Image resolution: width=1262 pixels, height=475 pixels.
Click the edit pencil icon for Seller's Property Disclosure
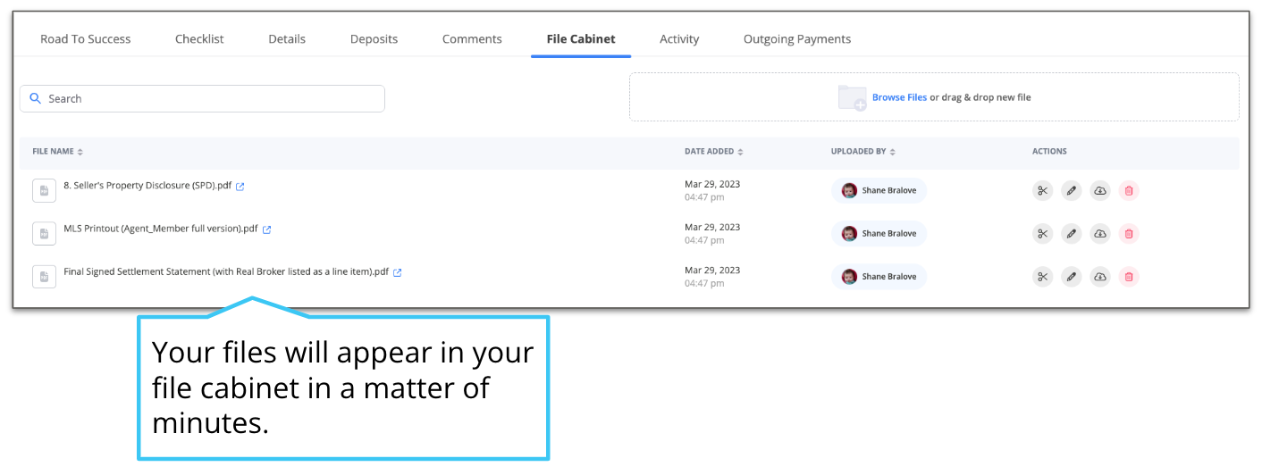tap(1071, 190)
